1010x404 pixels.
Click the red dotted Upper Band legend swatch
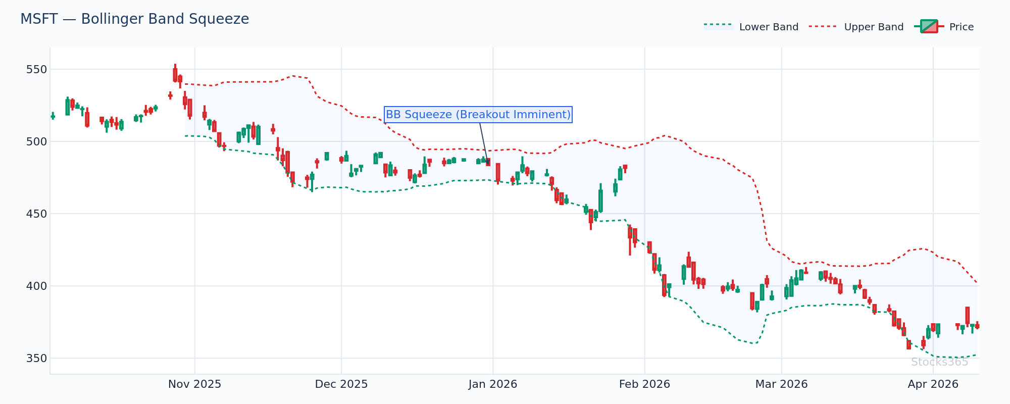tap(824, 25)
